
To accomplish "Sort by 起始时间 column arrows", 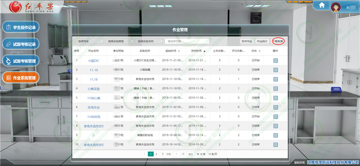I will (x=179, y=51).
